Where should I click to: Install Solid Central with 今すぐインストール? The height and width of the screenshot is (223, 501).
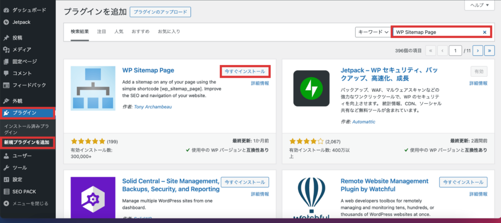pyautogui.click(x=245, y=182)
